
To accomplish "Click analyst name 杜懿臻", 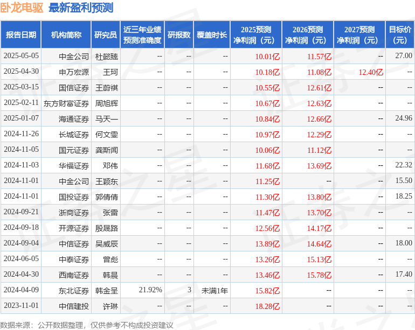I will point(107,57).
